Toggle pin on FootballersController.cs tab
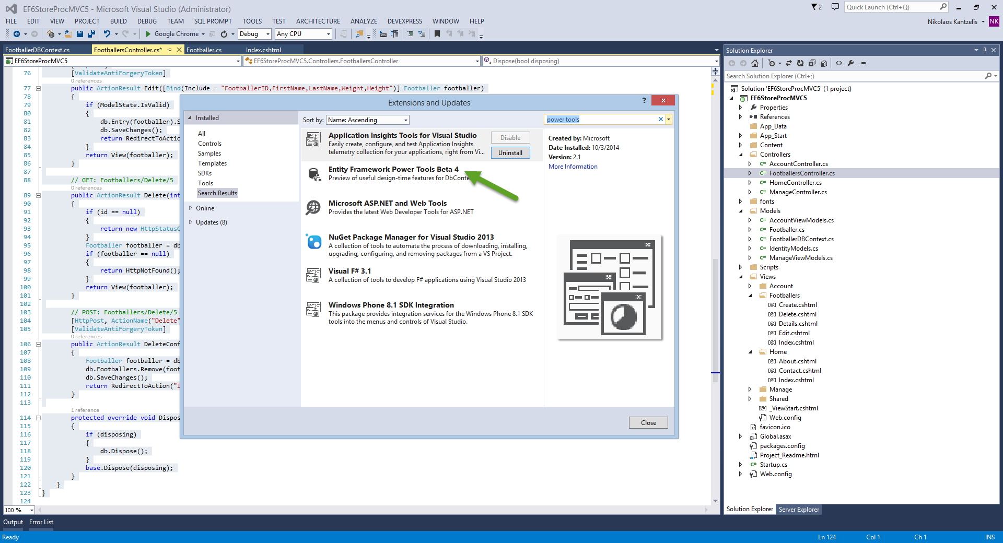This screenshot has width=1003, height=543. point(170,50)
